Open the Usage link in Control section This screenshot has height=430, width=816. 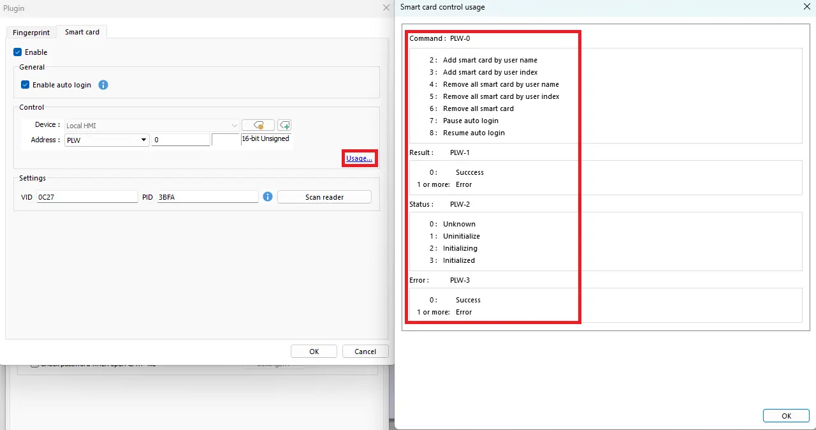(x=359, y=158)
